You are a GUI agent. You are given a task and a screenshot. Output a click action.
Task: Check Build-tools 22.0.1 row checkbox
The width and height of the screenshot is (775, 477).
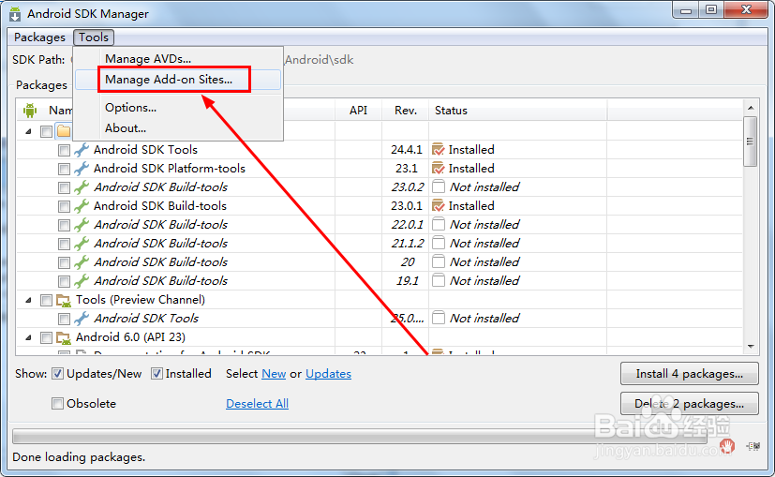coord(64,226)
